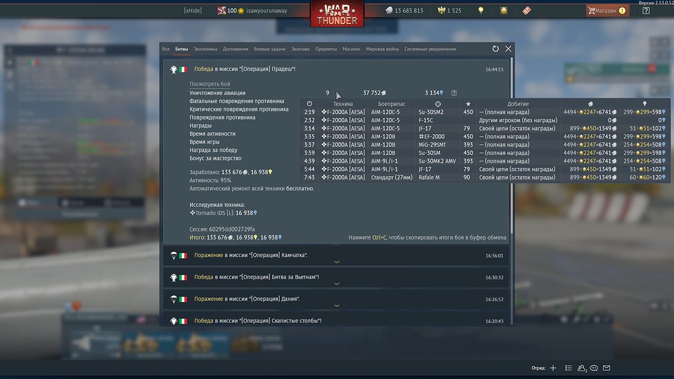Click the isawyourunaway player profile name
674x379 pixels.
coord(267,11)
